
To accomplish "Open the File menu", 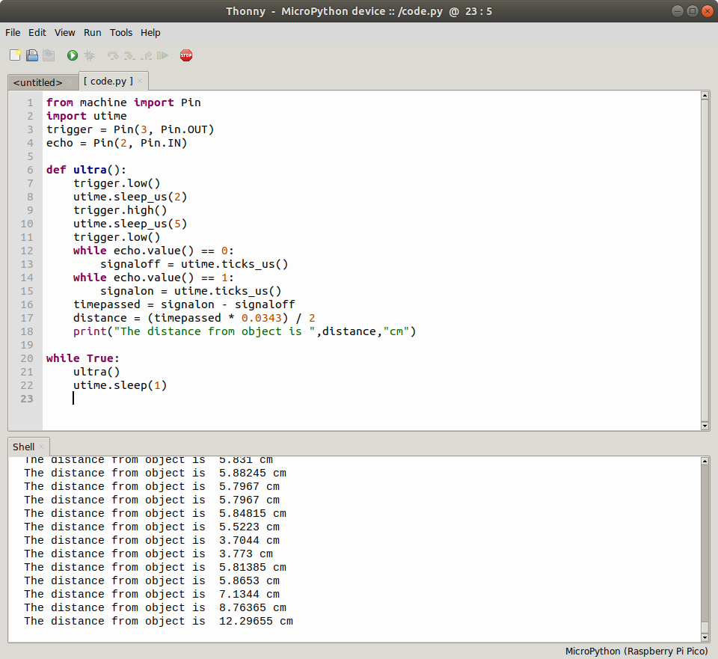I will [13, 33].
